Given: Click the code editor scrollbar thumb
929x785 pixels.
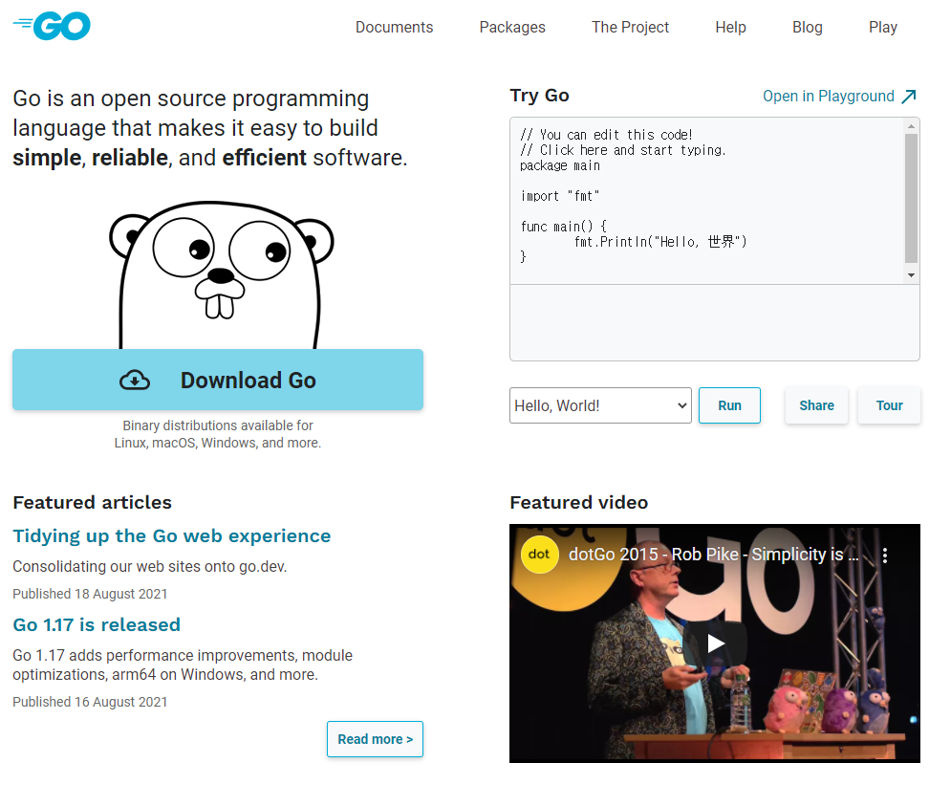Looking at the screenshot, I should click(911, 198).
